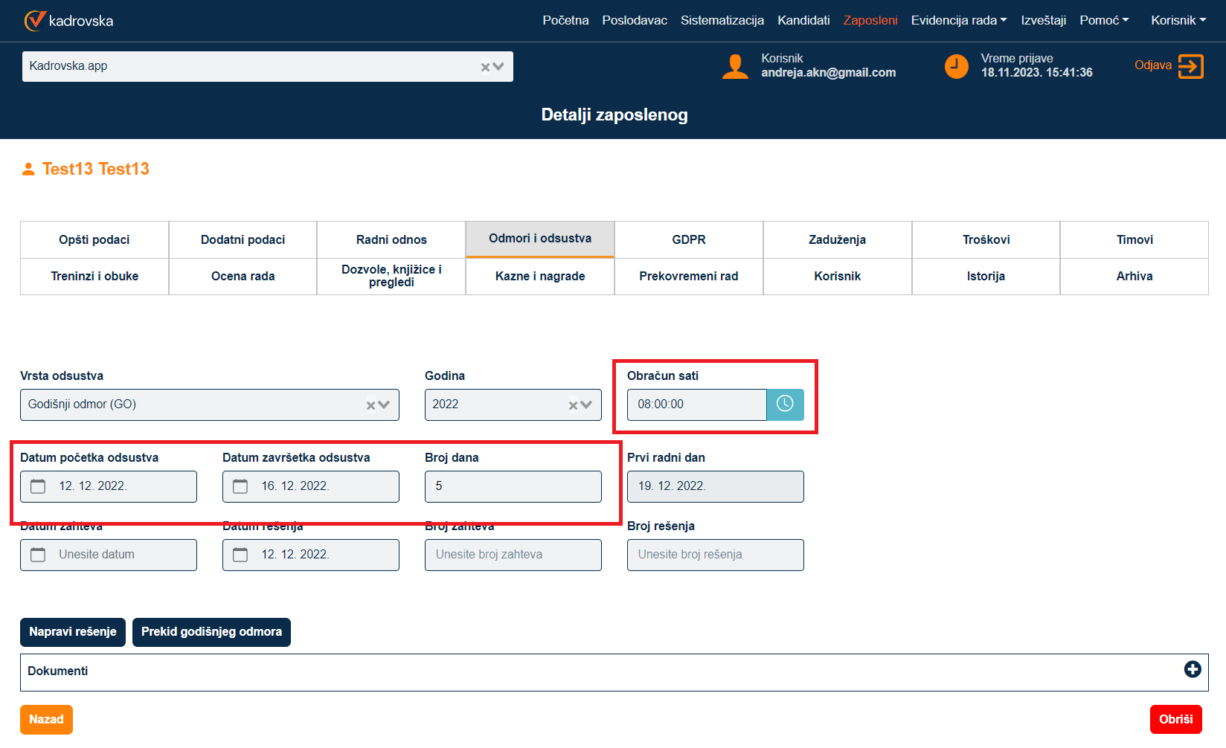1226x748 pixels.
Task: Click the clock icon beside Obračun sati
Action: coord(785,404)
